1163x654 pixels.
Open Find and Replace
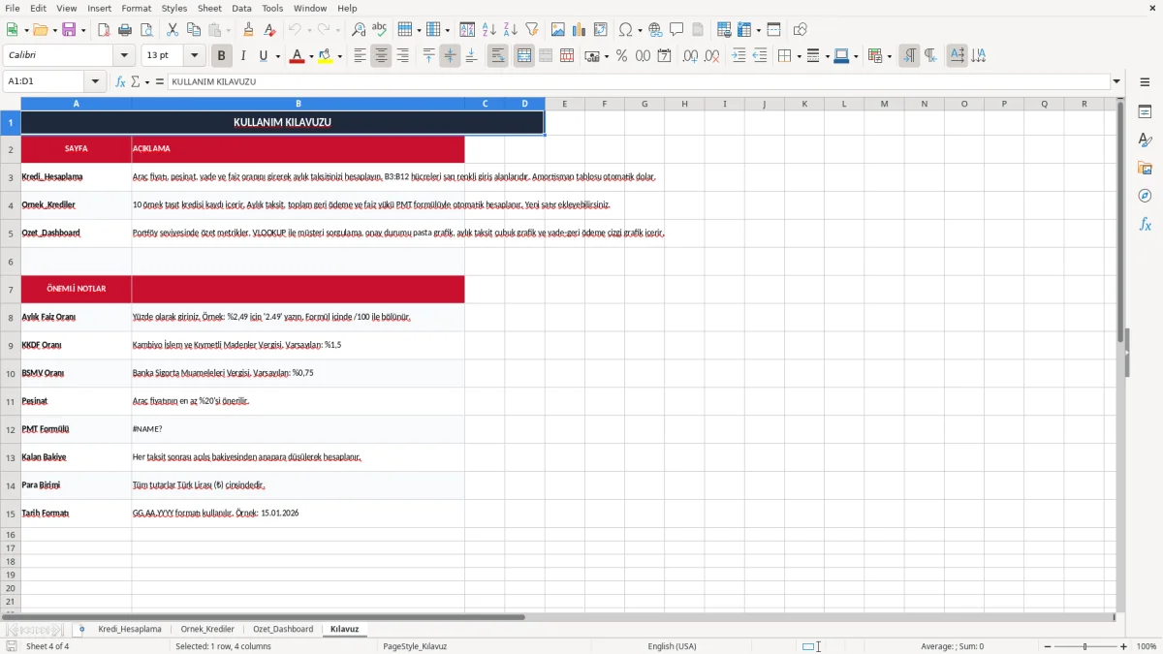point(359,30)
